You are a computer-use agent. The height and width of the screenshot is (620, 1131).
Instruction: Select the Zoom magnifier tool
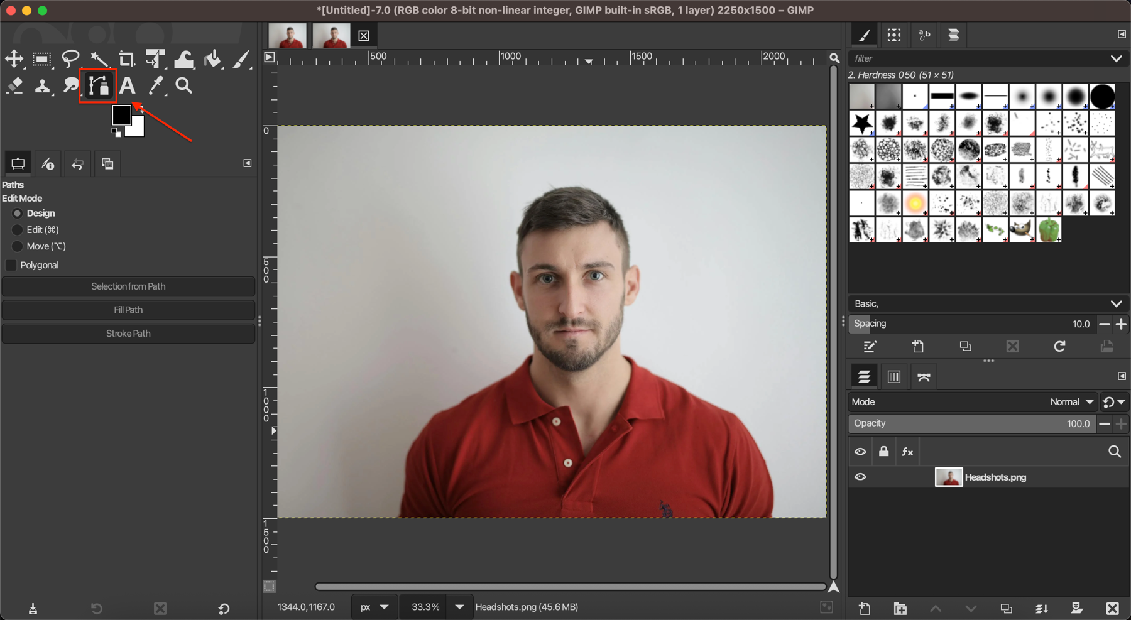183,85
